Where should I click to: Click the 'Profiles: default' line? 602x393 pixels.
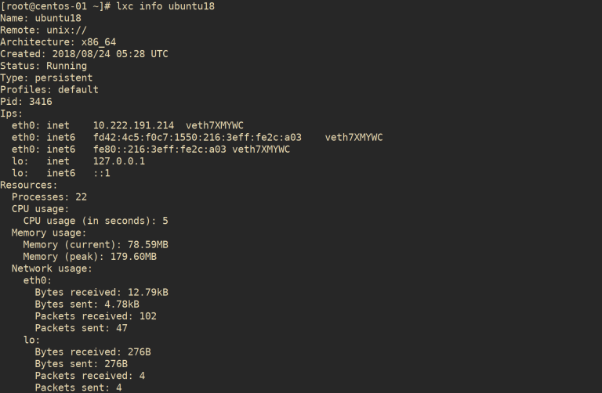pos(49,89)
